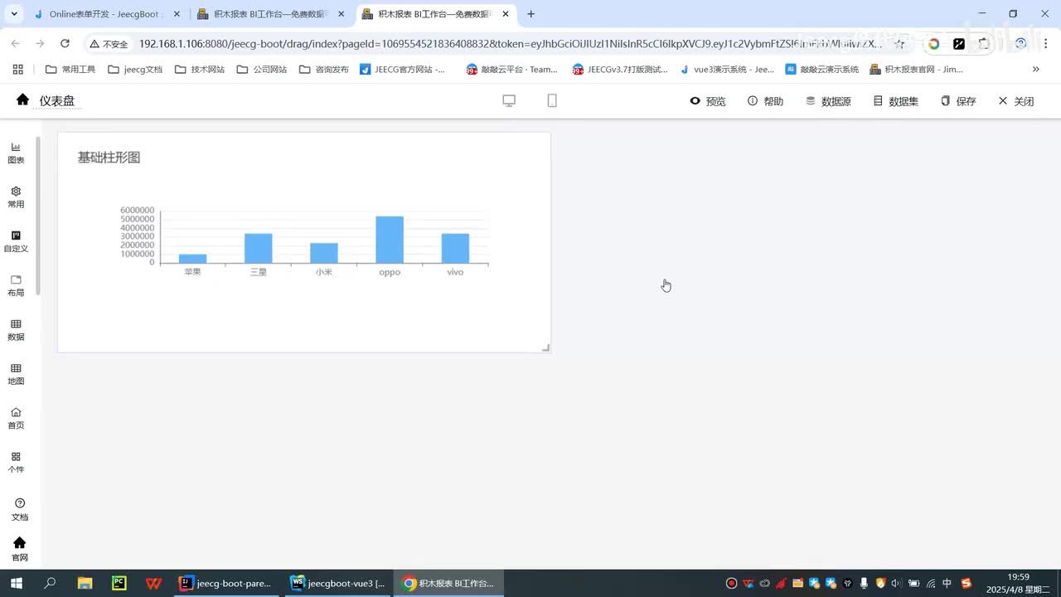Open the 常用工具 bookmark folder
The image size is (1061, 597).
click(70, 70)
